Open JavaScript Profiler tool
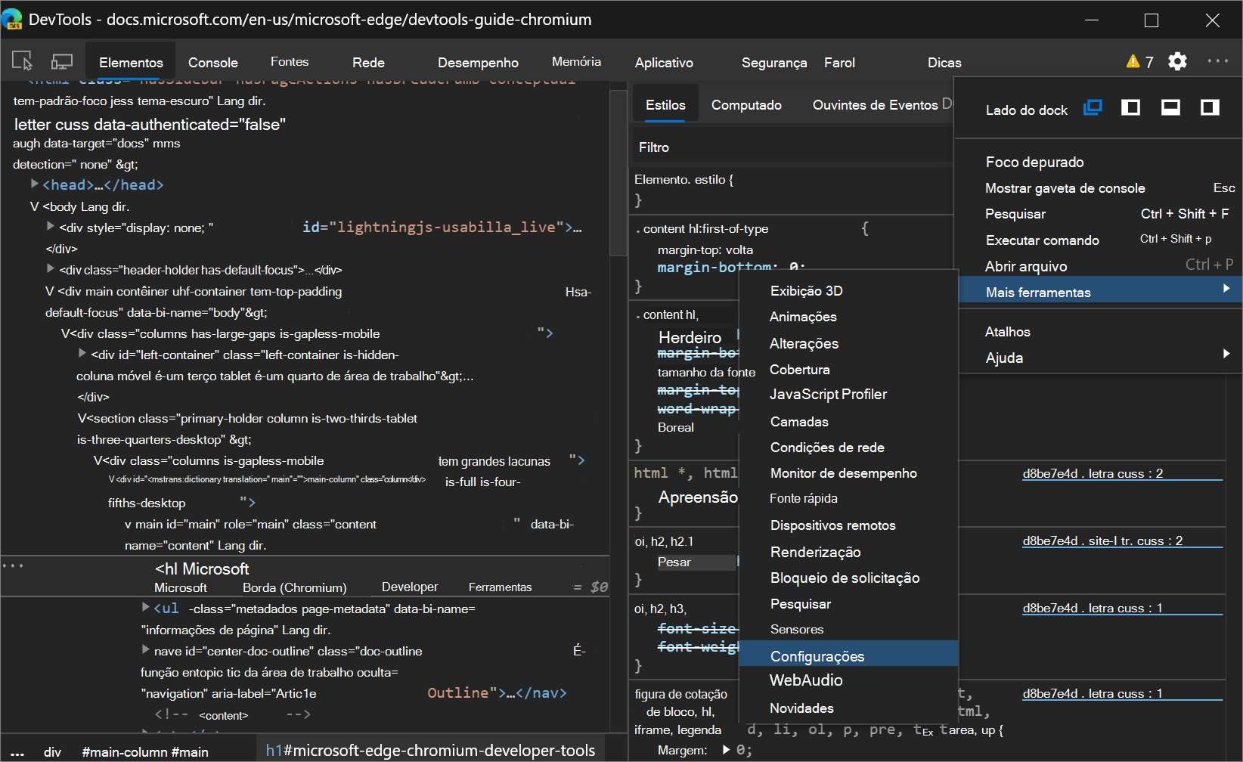1243x762 pixels. click(x=848, y=394)
